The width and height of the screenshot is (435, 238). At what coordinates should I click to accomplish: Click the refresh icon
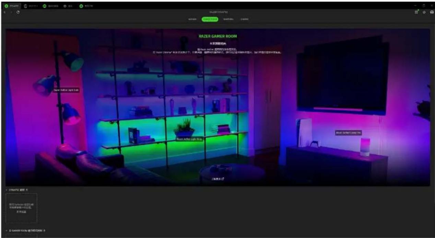pyautogui.click(x=17, y=12)
